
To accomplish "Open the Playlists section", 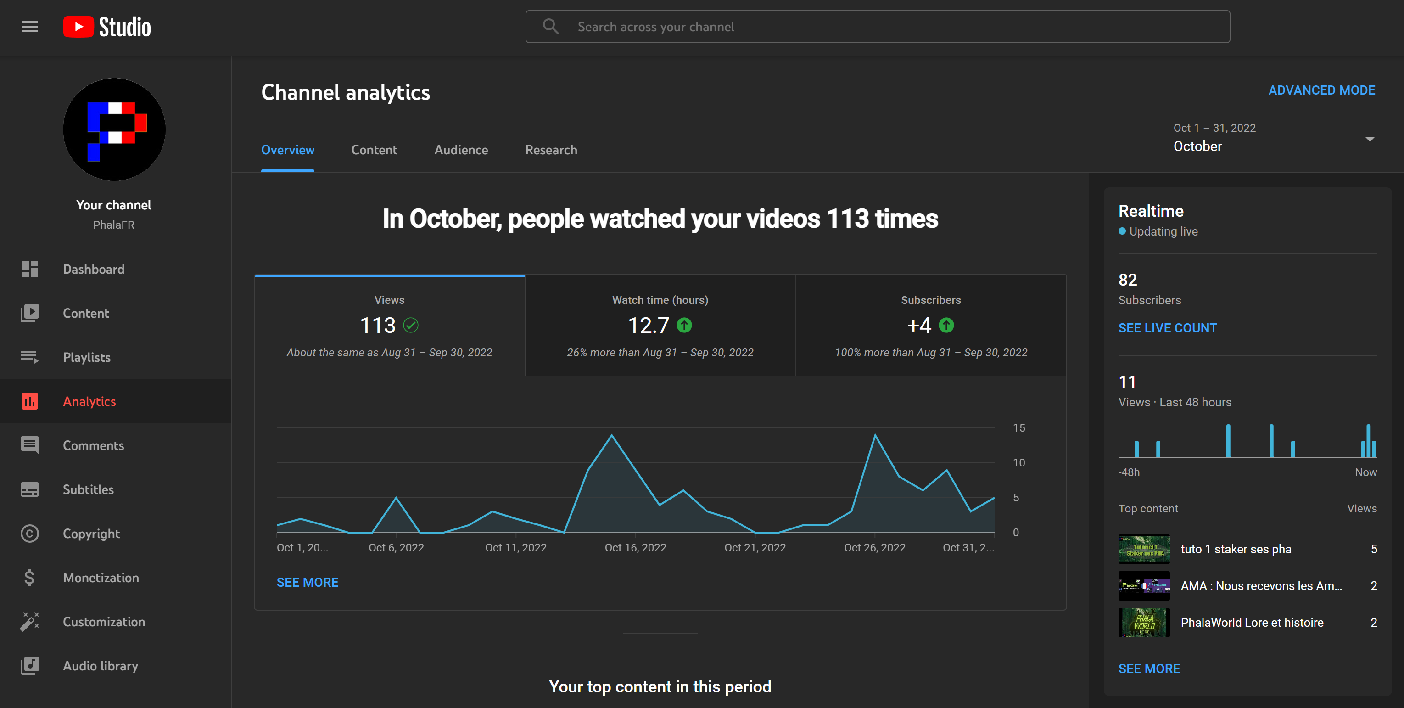I will (x=86, y=357).
